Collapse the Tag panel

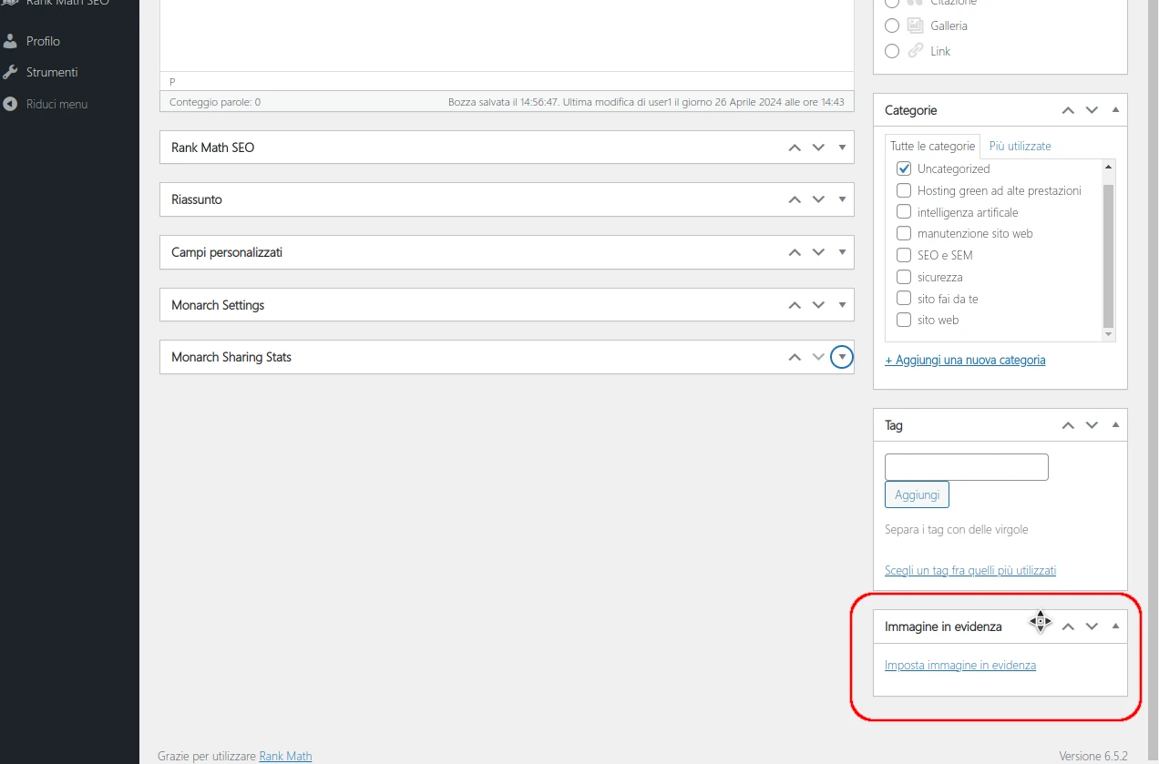point(1116,425)
